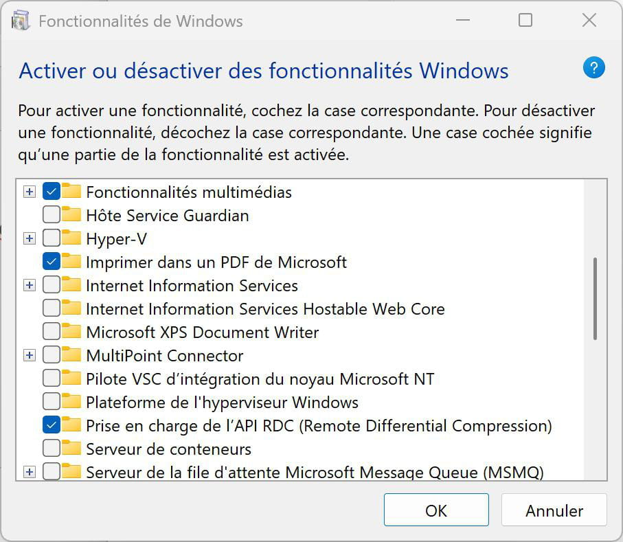Tick the MultiPoint Connector checkbox
The height and width of the screenshot is (542, 623).
click(52, 355)
